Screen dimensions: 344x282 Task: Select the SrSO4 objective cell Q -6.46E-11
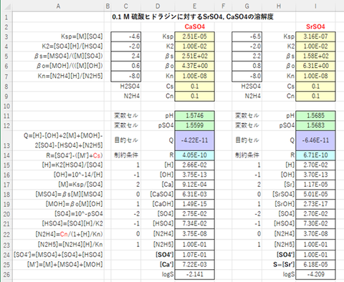(x=315, y=140)
